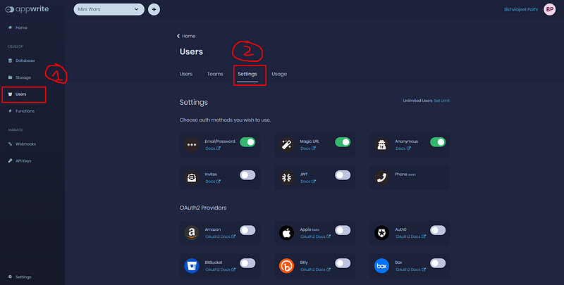Click the Anonymous method icon
Viewport: 564px width, 285px height.
[381, 145]
